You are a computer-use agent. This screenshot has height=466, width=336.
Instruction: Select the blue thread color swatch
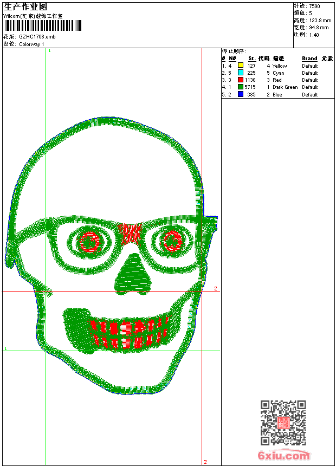coord(241,94)
